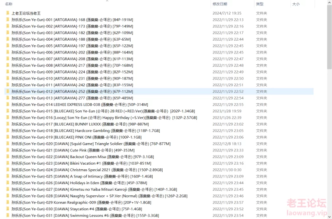Select folder icon for 010 [ARTGRAVIA]-231
The height and width of the screenshot is (219, 332).
tap(8, 78)
